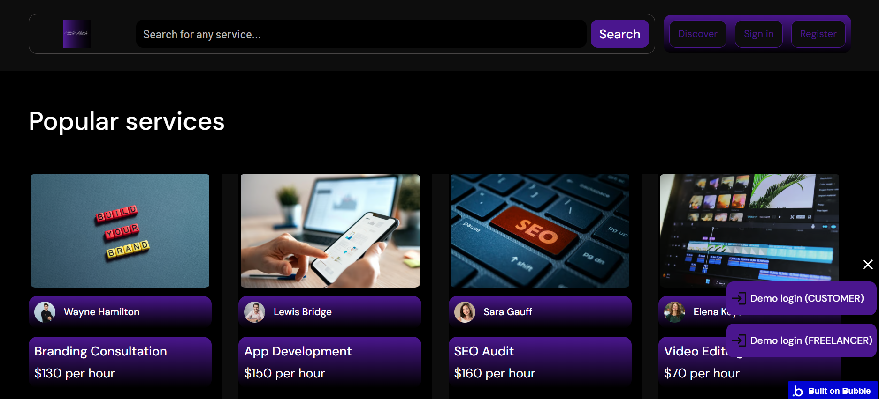This screenshot has width=879, height=399.
Task: Open the SEO keyboard service image
Action: (x=540, y=230)
